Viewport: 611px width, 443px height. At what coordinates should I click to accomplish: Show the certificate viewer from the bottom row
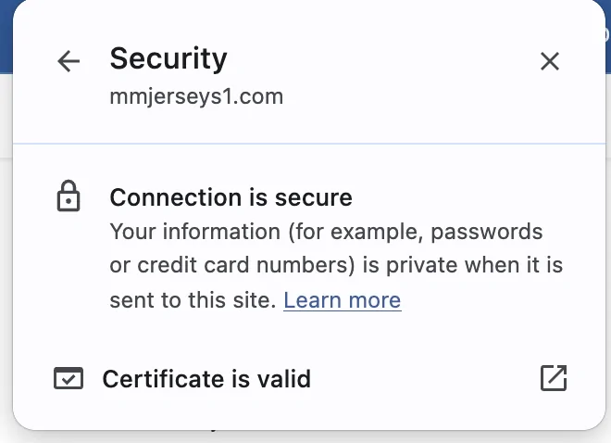[x=310, y=378]
